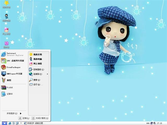Open 控制面板 control panel entry

click(39, 70)
